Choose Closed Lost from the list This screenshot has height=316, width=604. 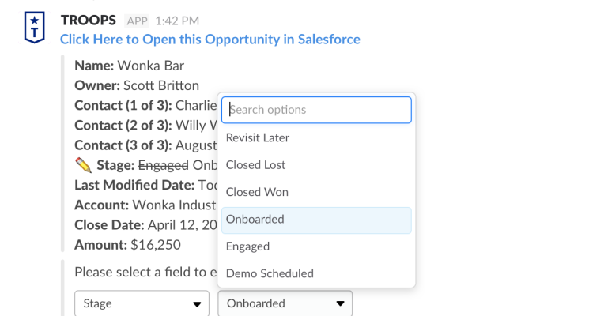tap(255, 165)
